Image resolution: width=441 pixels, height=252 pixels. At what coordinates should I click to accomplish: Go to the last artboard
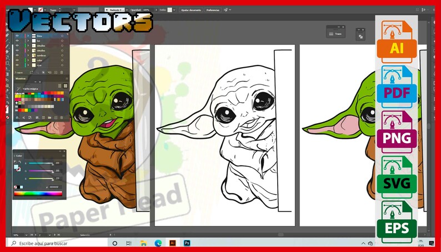coord(59,235)
